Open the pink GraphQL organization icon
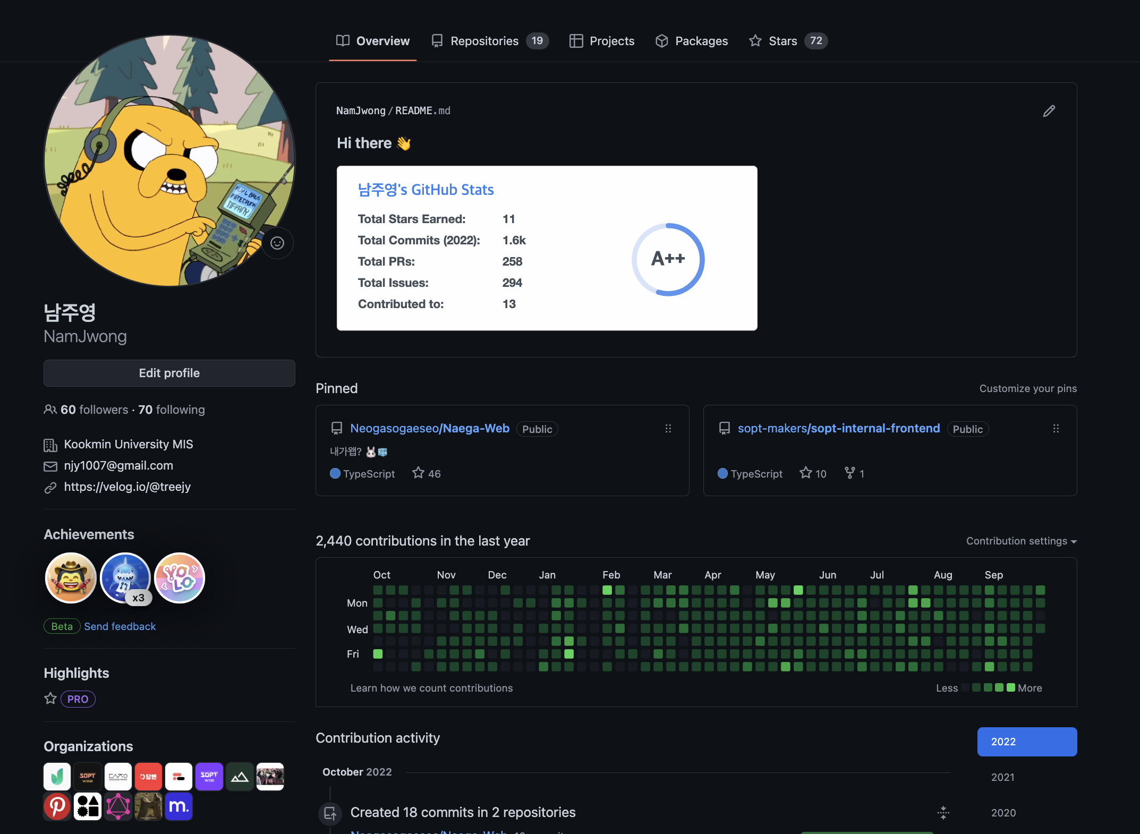The image size is (1140, 834). (x=118, y=806)
